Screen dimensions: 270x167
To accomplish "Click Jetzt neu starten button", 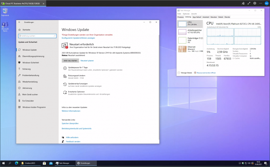I will (70, 61).
